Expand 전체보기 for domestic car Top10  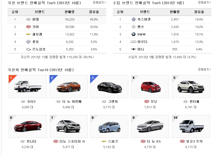(x=204, y=69)
